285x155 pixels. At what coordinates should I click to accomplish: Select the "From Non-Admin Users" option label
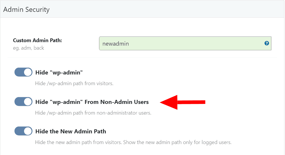click(x=92, y=102)
